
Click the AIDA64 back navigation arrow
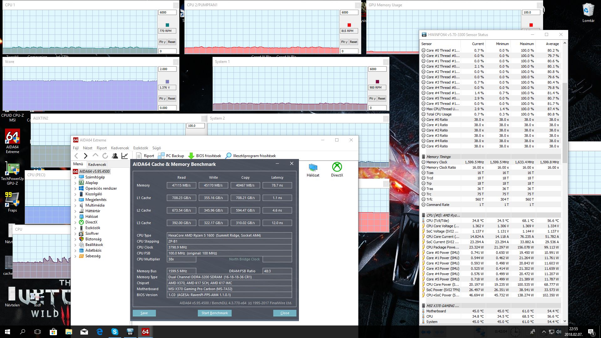(x=76, y=156)
